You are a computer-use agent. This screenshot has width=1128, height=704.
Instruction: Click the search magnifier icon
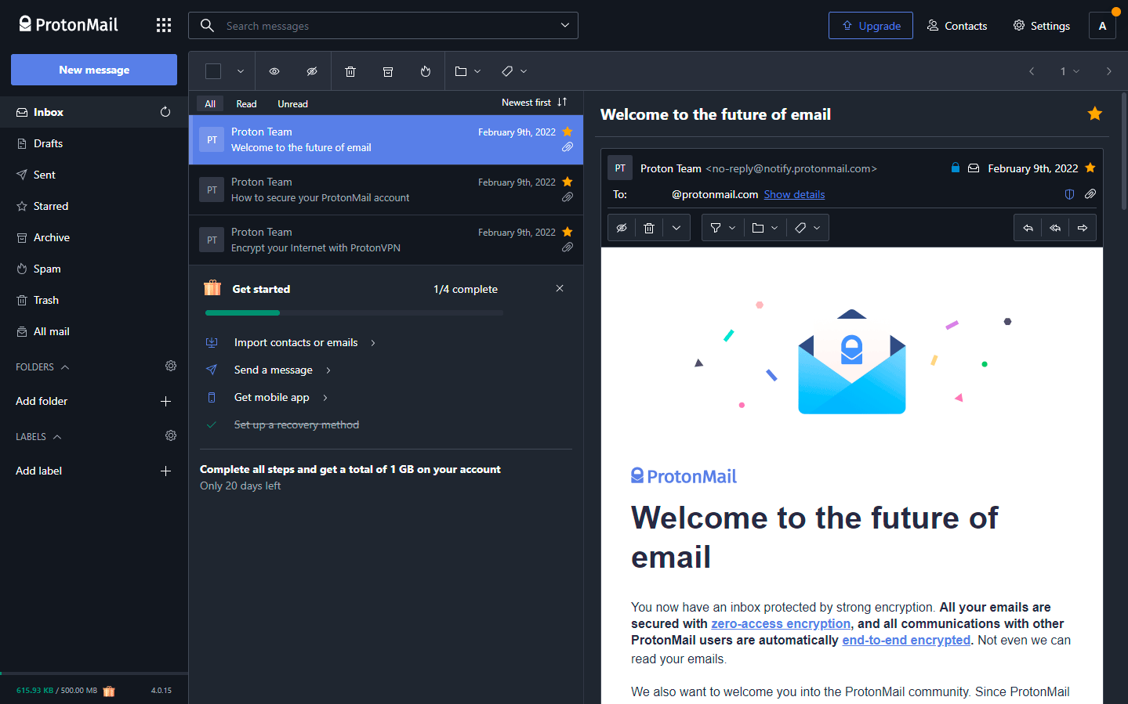coord(207,26)
